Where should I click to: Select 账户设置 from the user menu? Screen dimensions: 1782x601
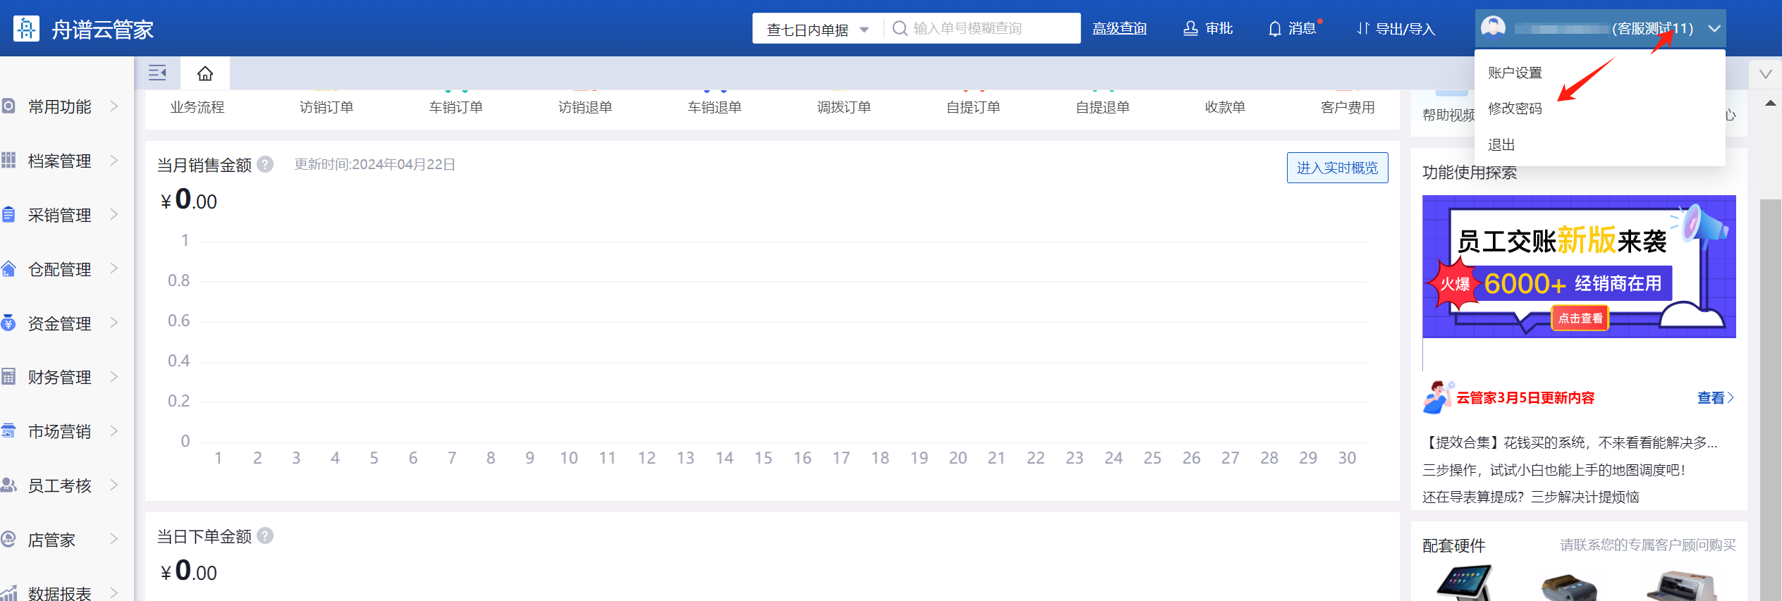(x=1515, y=73)
